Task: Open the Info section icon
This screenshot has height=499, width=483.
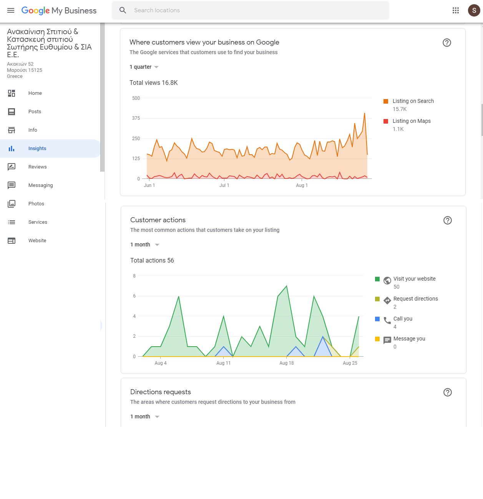Action: pyautogui.click(x=12, y=130)
